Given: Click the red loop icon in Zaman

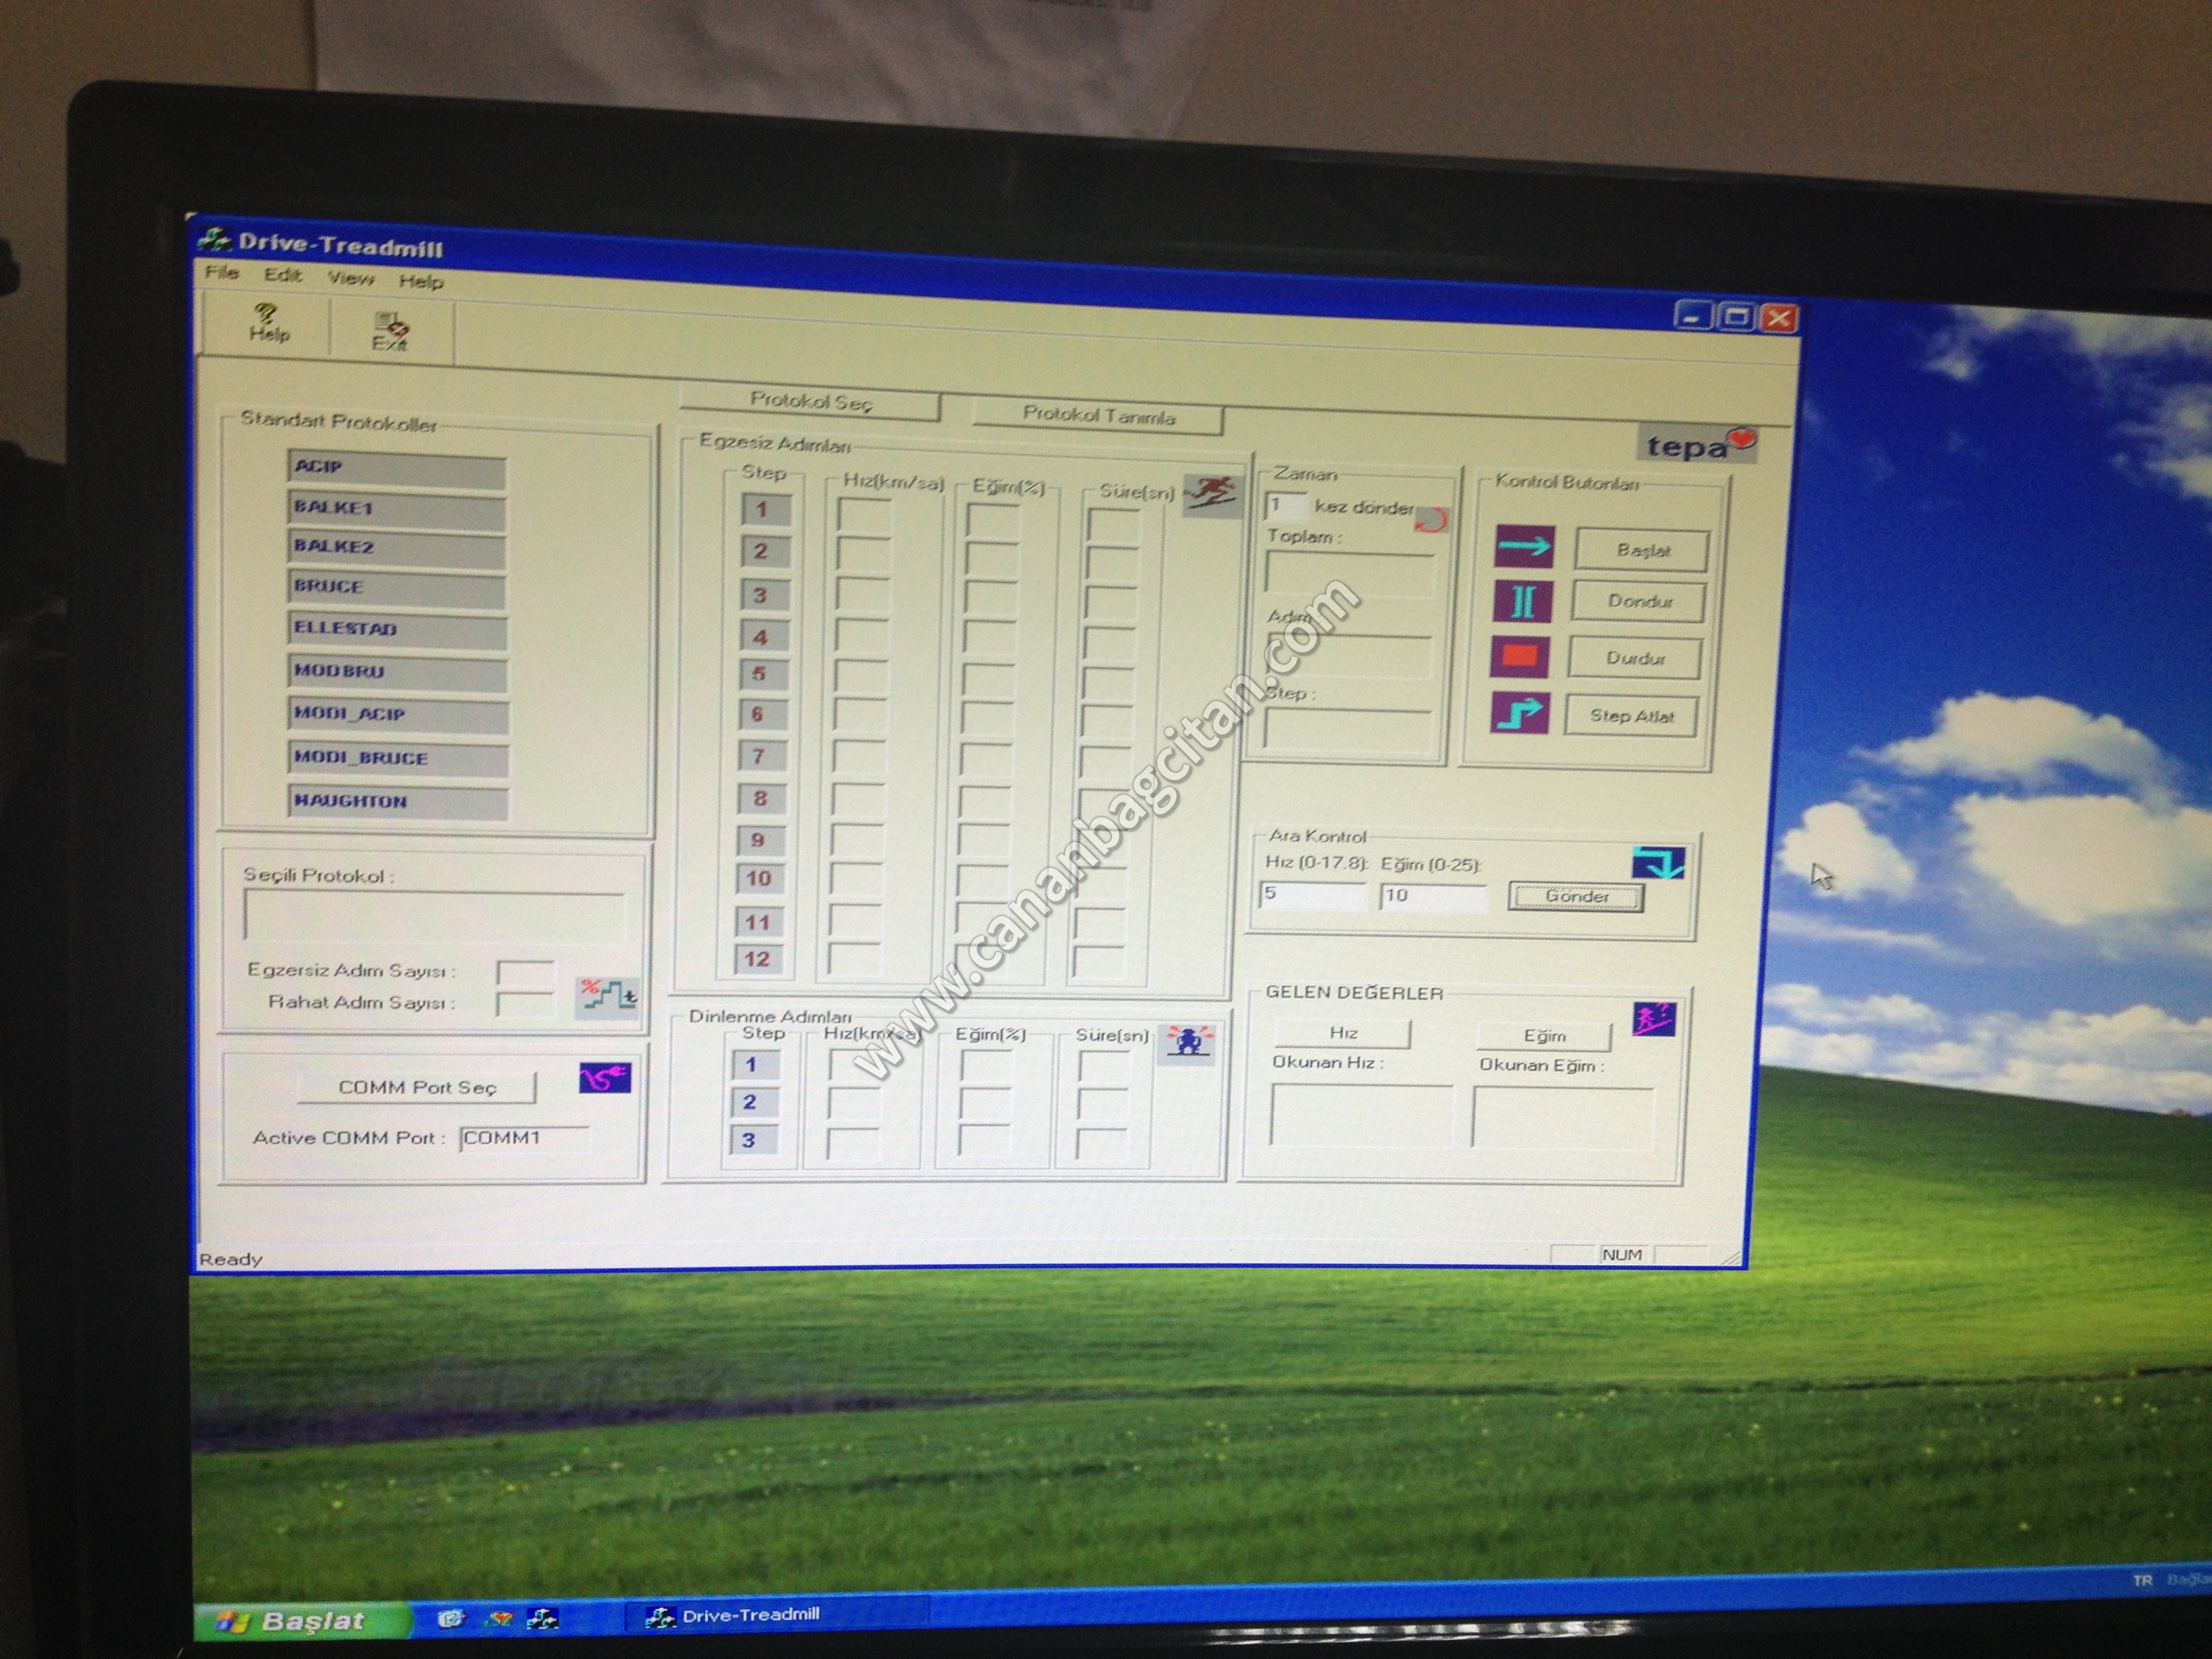Looking at the screenshot, I should coord(1432,520).
